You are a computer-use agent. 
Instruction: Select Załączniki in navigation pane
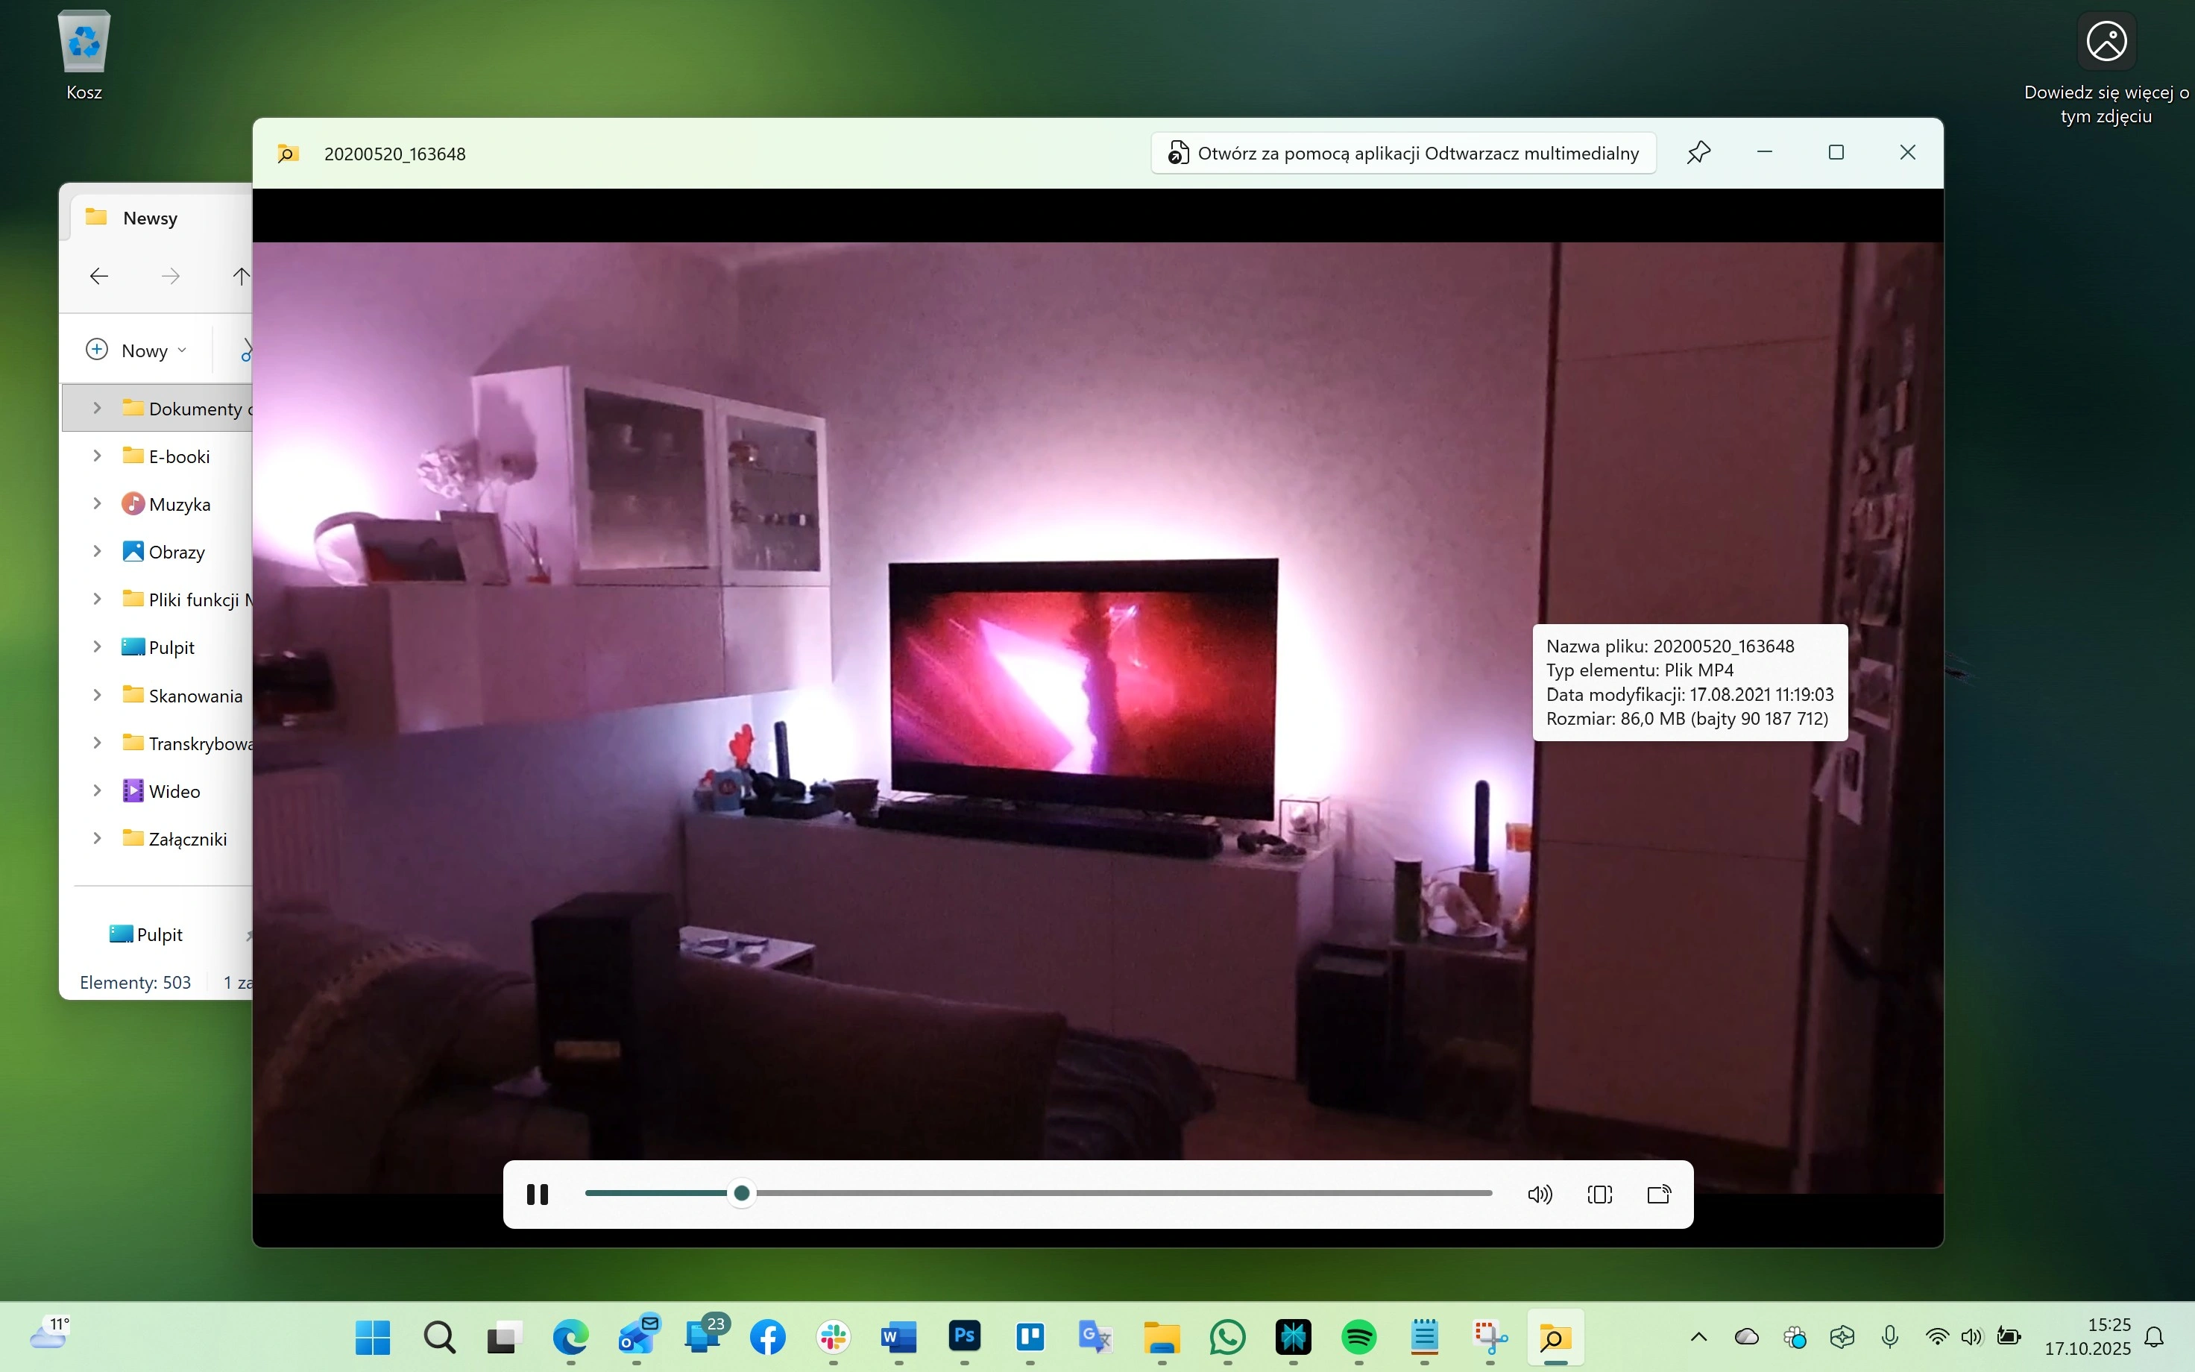click(x=188, y=838)
